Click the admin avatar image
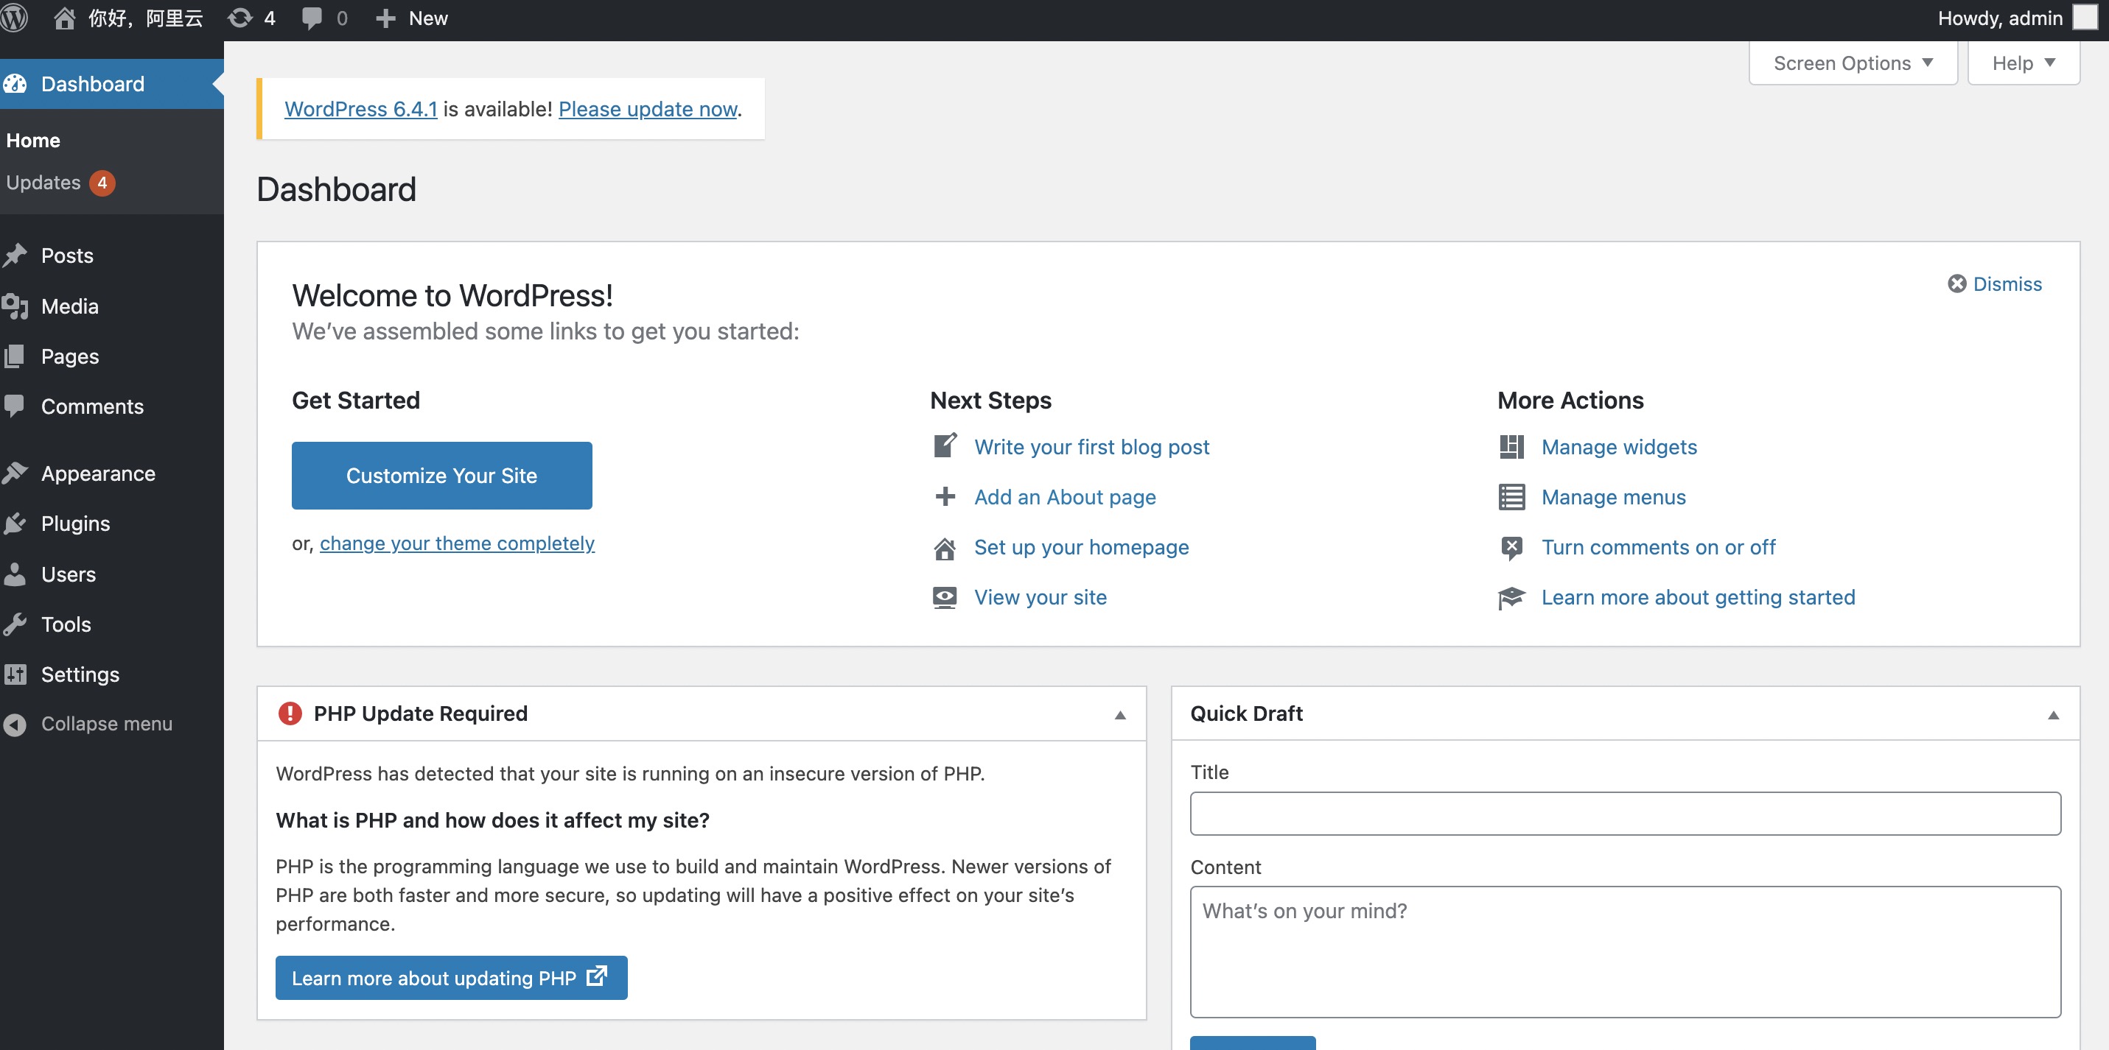Viewport: 2109px width, 1050px height. pos(2085,17)
